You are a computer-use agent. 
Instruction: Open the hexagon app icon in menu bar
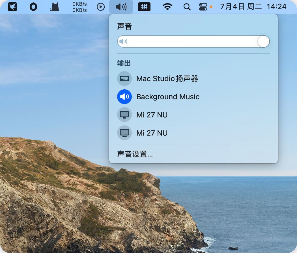33,7
